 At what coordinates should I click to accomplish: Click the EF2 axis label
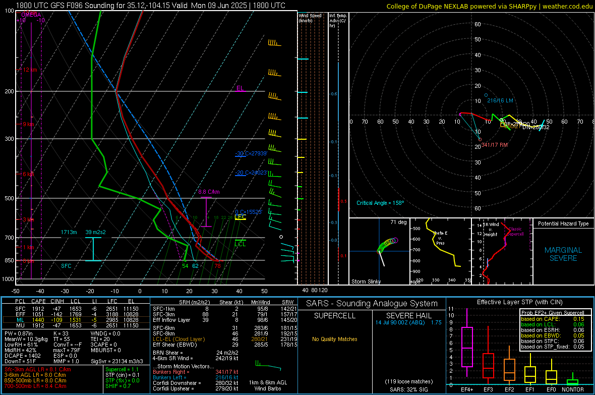(509, 389)
